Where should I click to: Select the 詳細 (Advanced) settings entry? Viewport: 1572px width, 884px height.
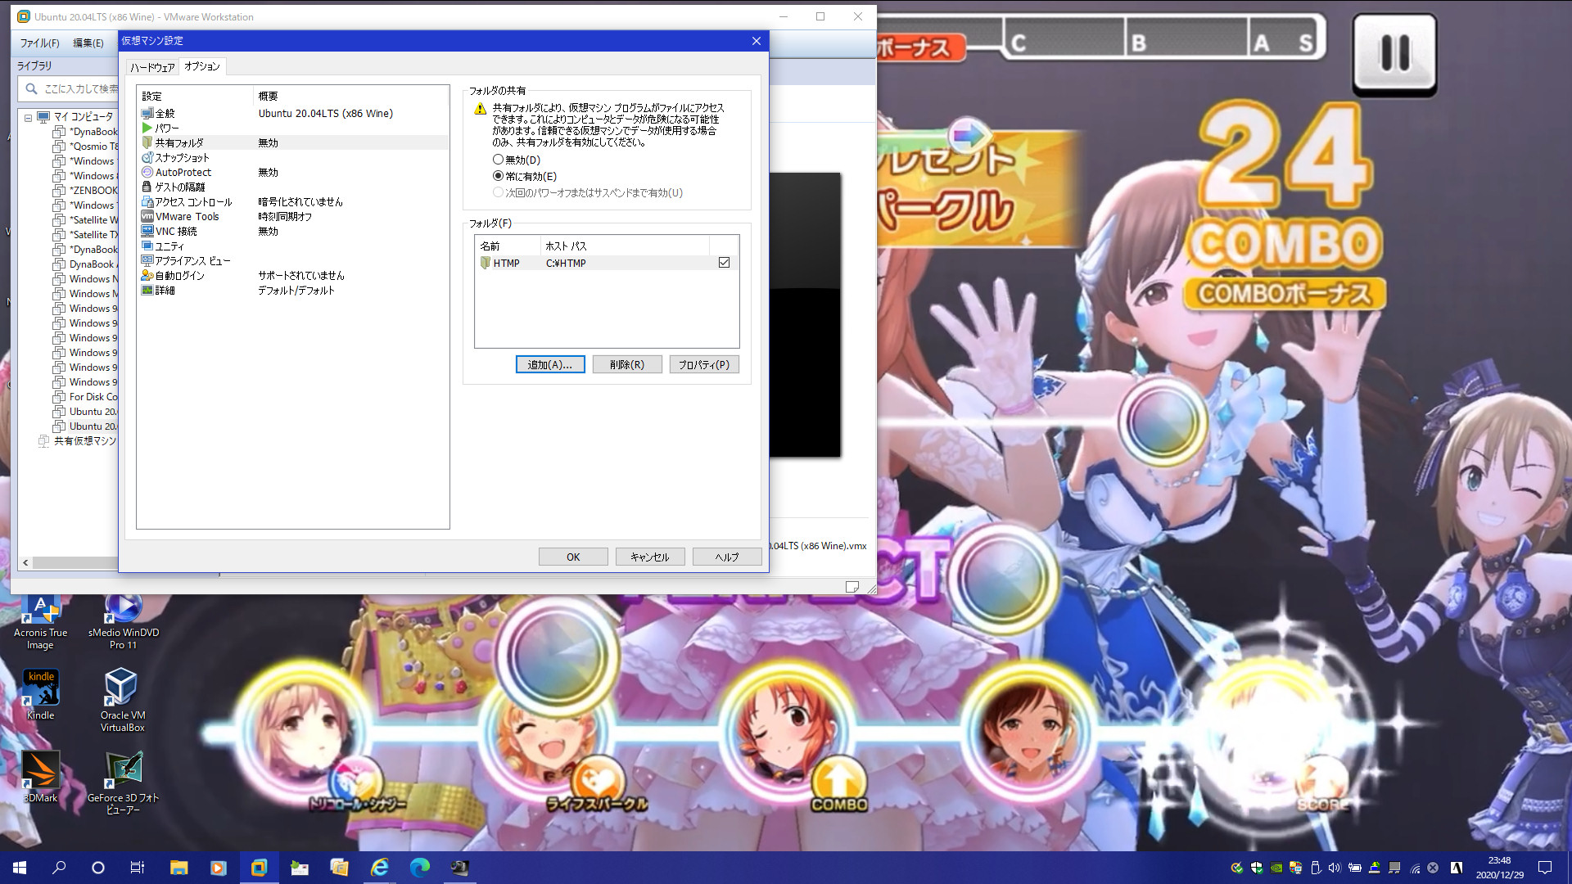pos(292,290)
